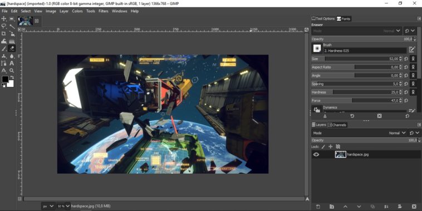Toggle the lock position and size icon
The width and height of the screenshot is (422, 211).
pos(331,146)
